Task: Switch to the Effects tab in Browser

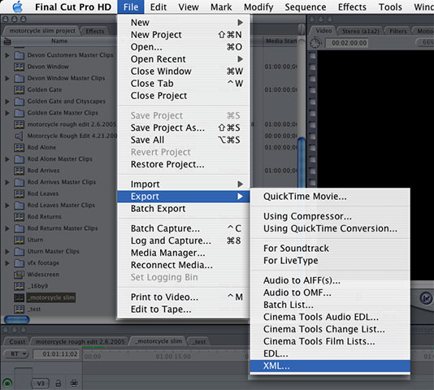Action: (94, 31)
